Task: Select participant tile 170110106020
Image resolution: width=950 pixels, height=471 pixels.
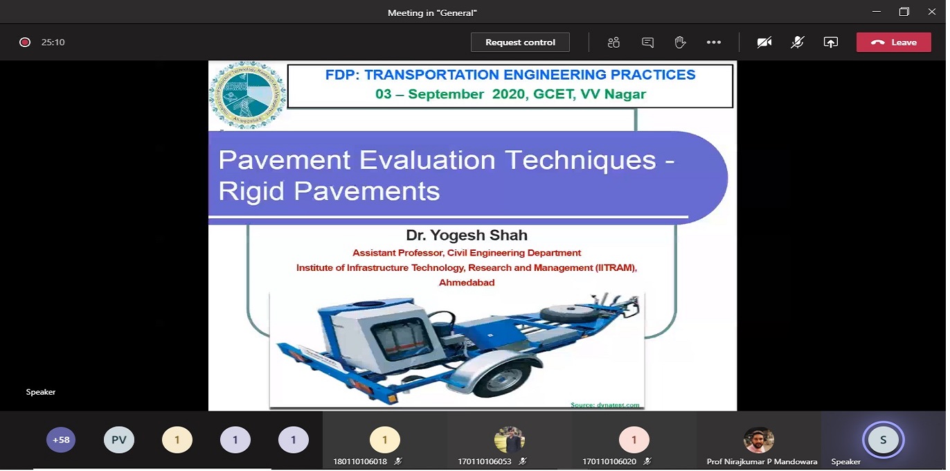Action: (x=634, y=440)
